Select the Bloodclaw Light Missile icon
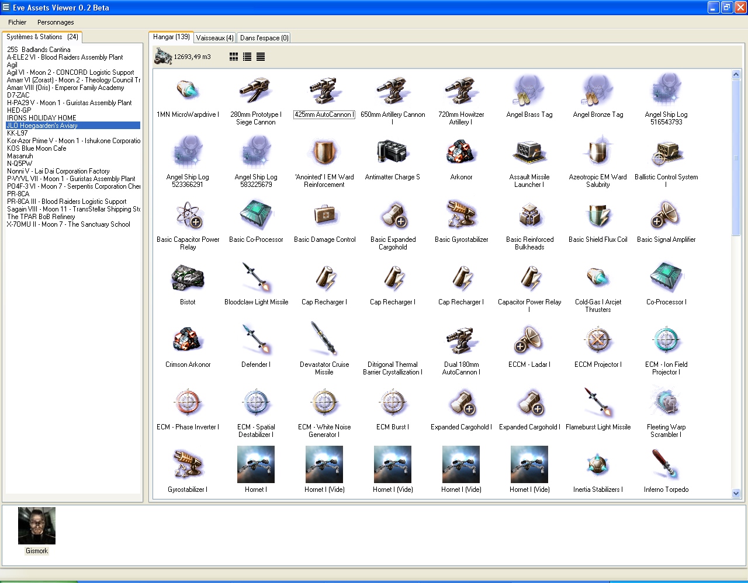748x583 pixels. pyautogui.click(x=256, y=278)
